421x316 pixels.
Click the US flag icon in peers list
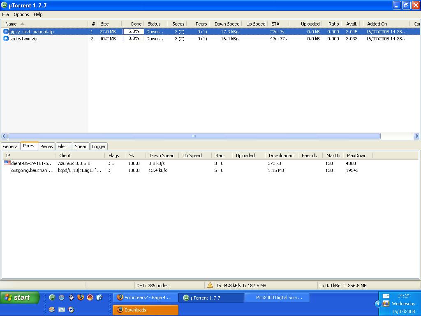(7, 163)
